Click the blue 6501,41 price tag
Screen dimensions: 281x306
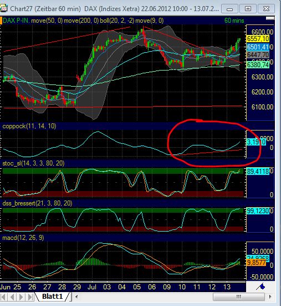pos(258,47)
